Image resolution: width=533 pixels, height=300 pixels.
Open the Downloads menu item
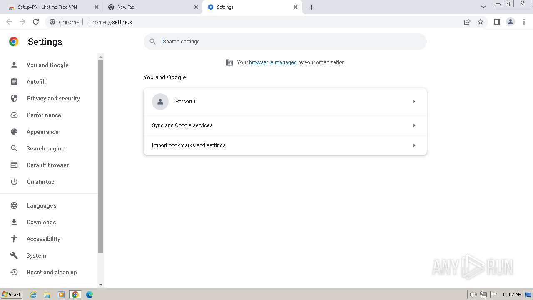click(x=41, y=222)
